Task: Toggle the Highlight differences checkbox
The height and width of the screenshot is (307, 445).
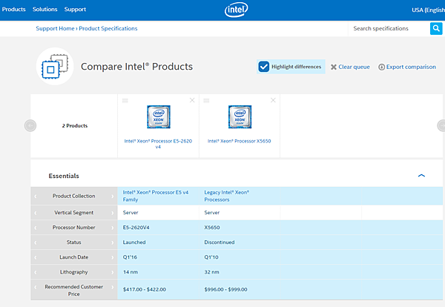Action: pos(264,67)
